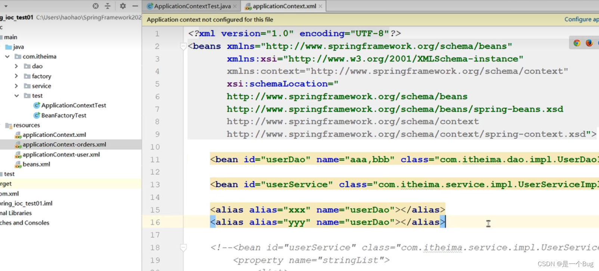Click the java source folder icon
Screen dimensions: 599x271
coord(9,47)
